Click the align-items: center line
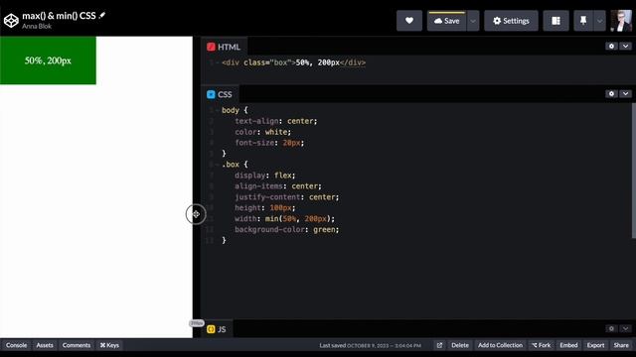 tap(278, 186)
